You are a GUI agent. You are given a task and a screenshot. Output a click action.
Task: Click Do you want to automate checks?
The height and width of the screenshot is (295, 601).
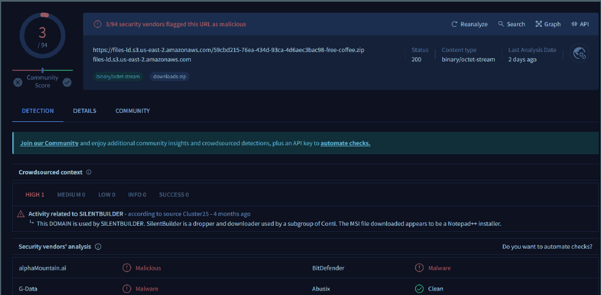(x=547, y=246)
